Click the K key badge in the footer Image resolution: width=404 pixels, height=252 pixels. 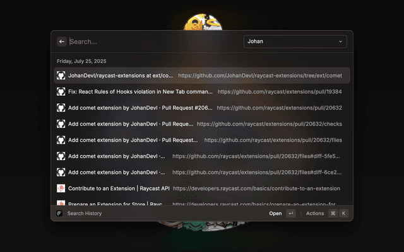(344, 214)
